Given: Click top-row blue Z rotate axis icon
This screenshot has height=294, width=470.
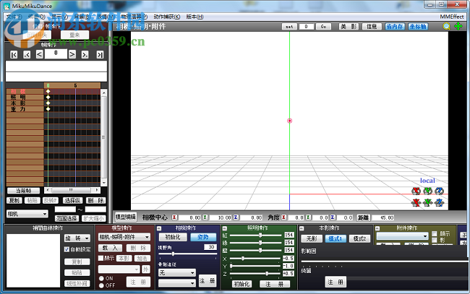Looking at the screenshot, I should click(440, 191).
